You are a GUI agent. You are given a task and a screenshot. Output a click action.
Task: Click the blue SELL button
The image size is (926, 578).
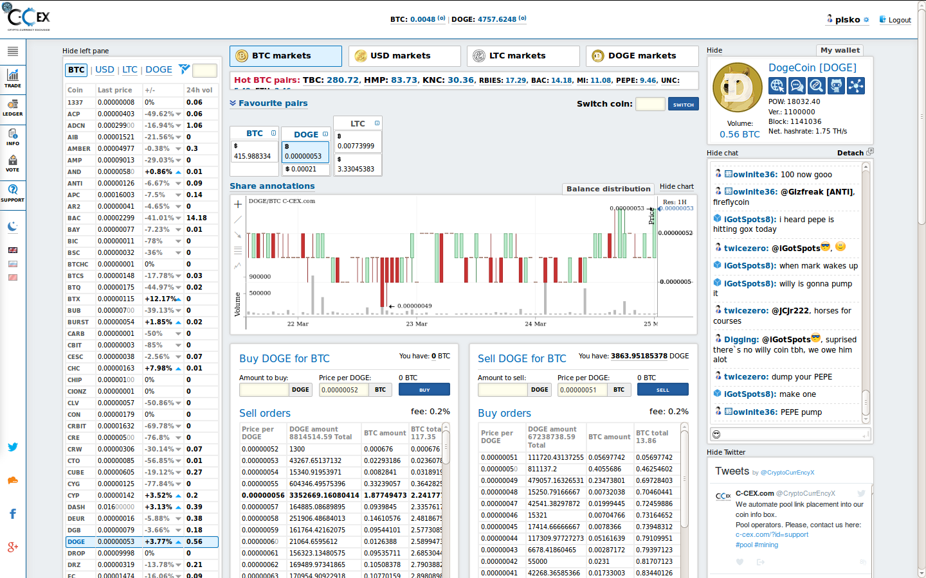pyautogui.click(x=663, y=390)
